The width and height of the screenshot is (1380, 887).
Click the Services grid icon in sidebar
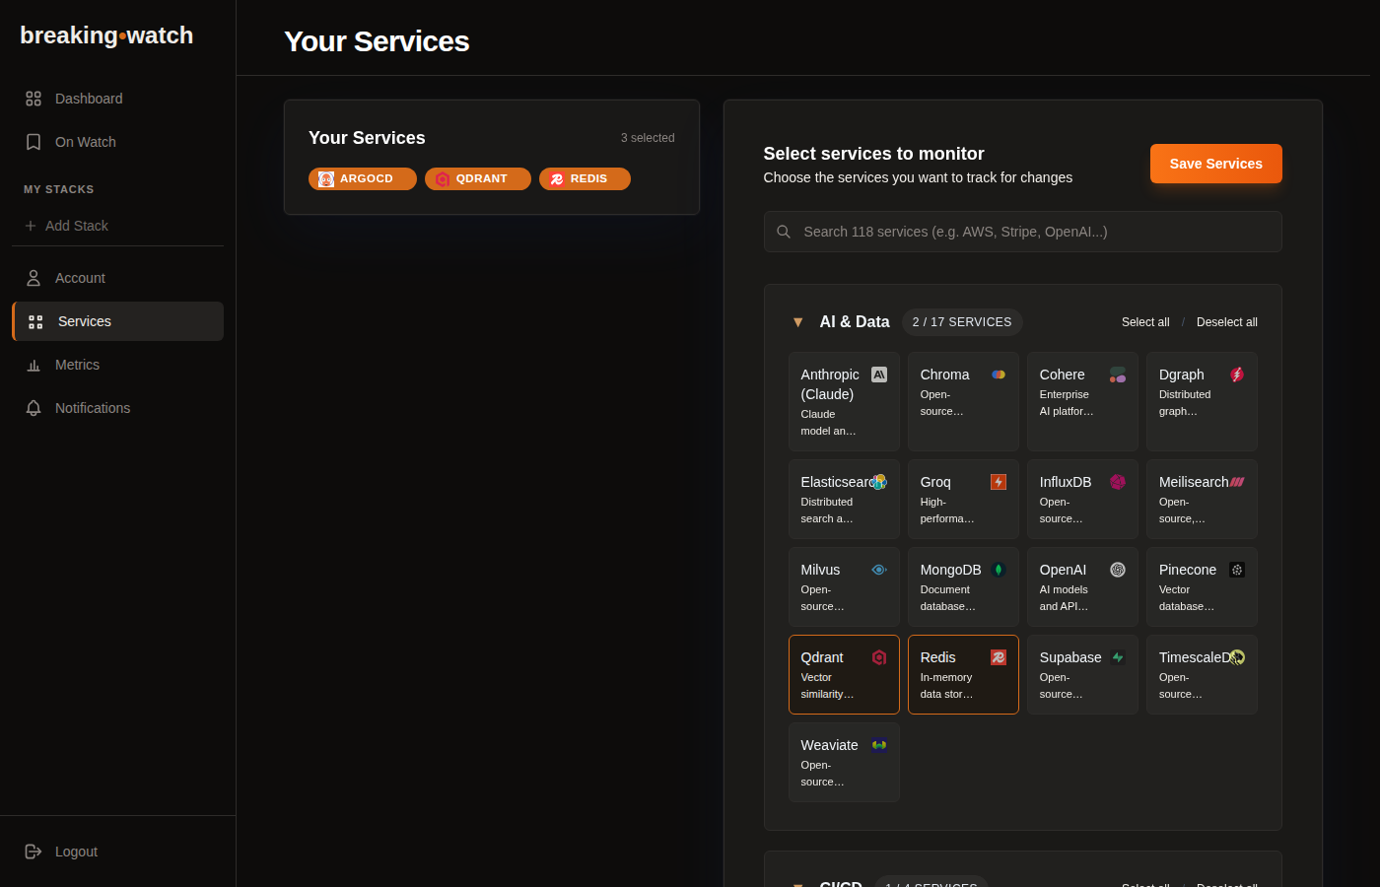pyautogui.click(x=35, y=321)
